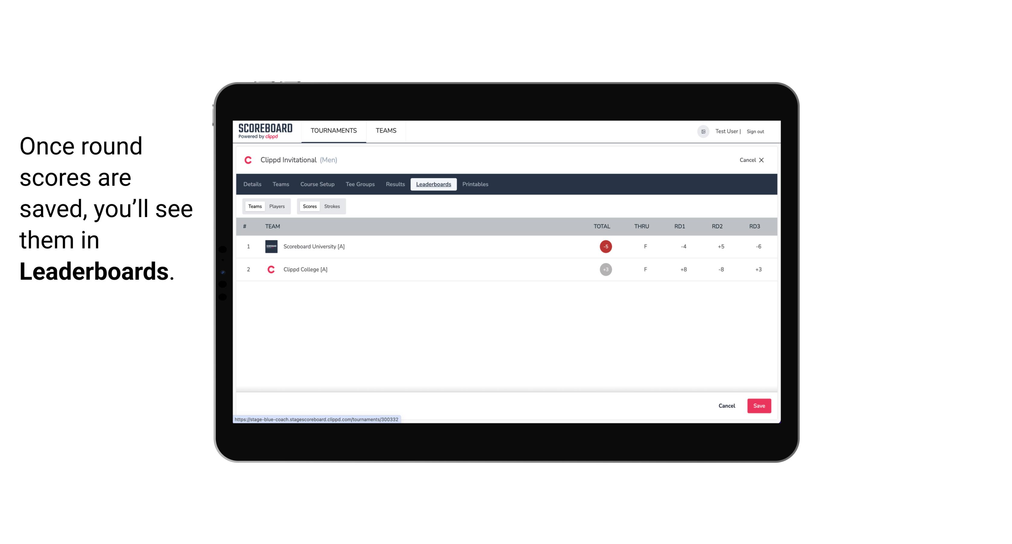Open the Tournaments menu

[333, 131]
